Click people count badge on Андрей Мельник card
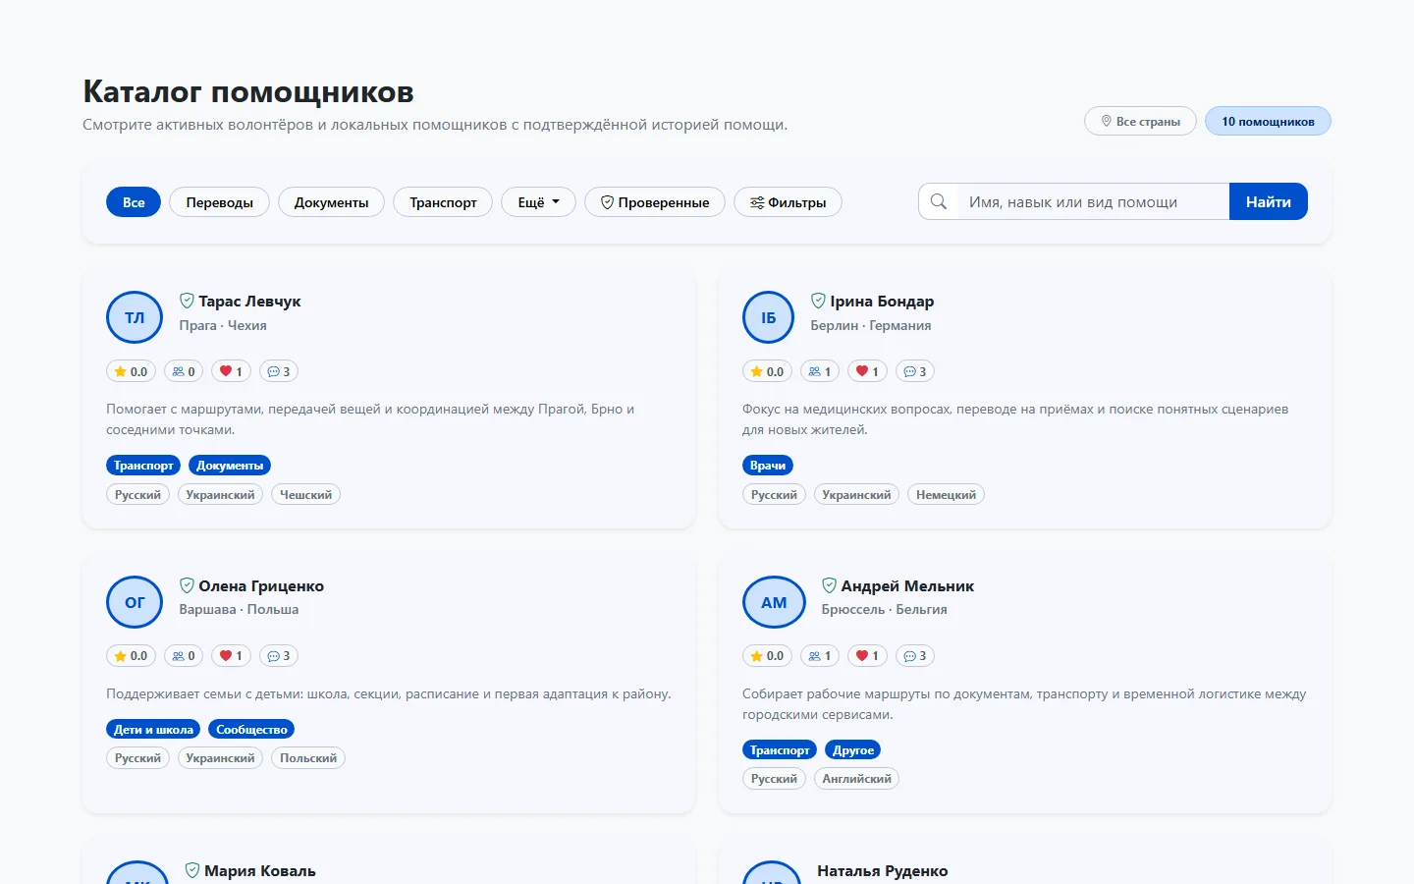Screen dimensions: 1414x884 820,655
